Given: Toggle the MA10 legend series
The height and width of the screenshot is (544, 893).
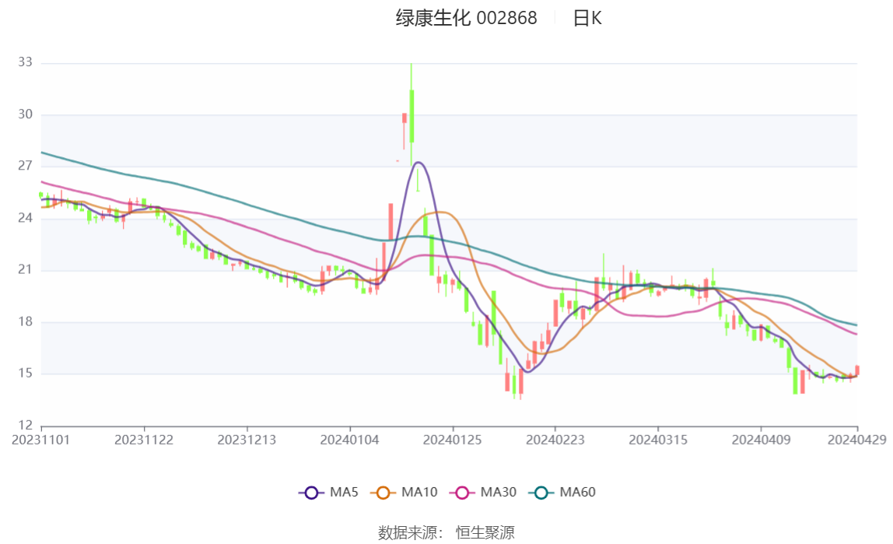Looking at the screenshot, I should point(404,492).
